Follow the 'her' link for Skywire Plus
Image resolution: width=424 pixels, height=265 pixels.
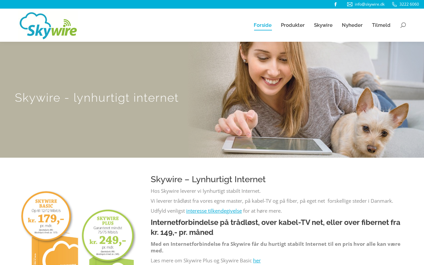tap(257, 260)
